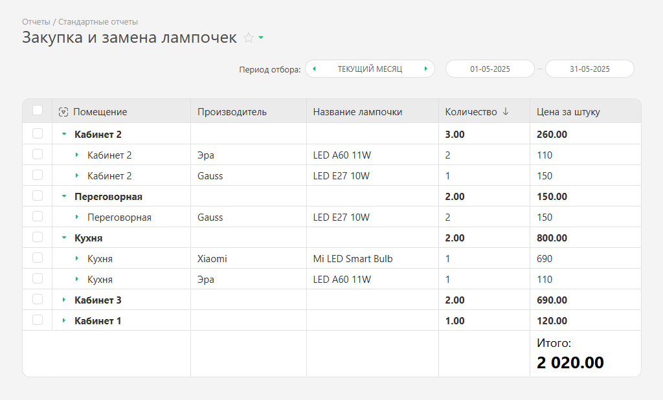Sort by Производитель column header
Screen dimensions: 663x400
(x=232, y=112)
